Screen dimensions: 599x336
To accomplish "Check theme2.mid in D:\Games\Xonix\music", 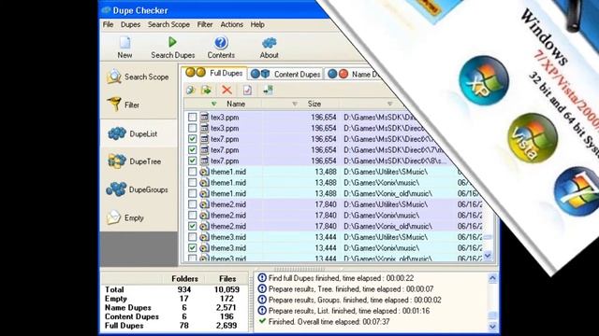I will coord(193,216).
